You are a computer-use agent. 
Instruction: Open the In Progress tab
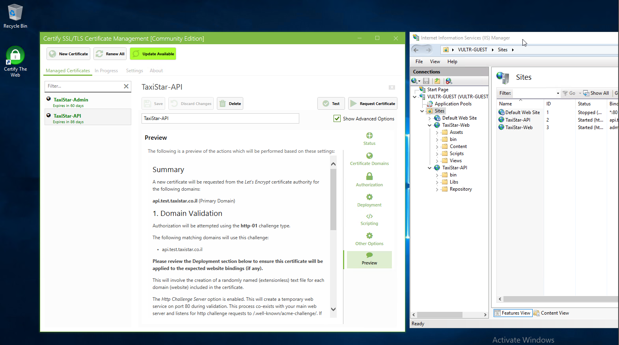[106, 71]
